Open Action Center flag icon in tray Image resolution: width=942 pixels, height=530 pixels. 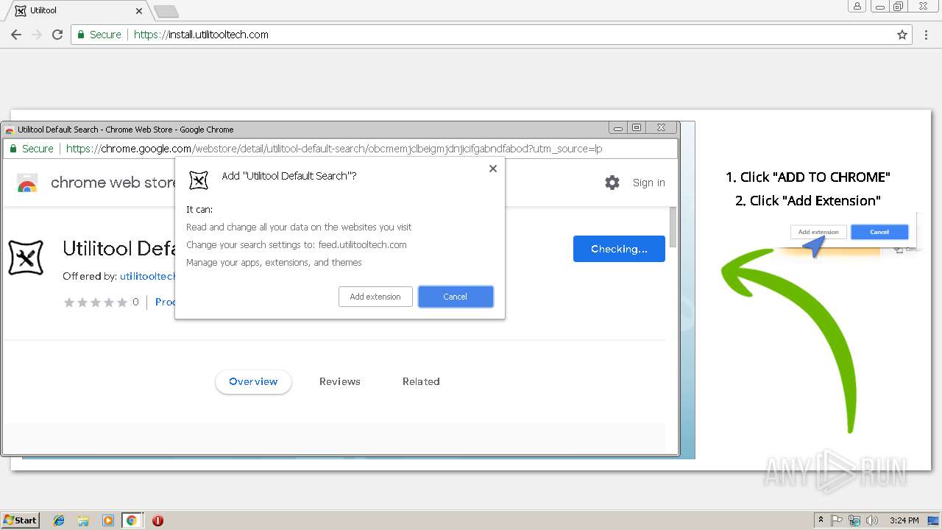[837, 520]
